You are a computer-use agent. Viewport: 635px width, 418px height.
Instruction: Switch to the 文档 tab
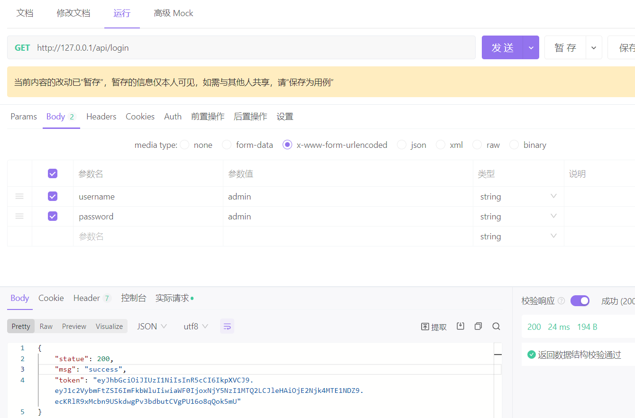[25, 13]
